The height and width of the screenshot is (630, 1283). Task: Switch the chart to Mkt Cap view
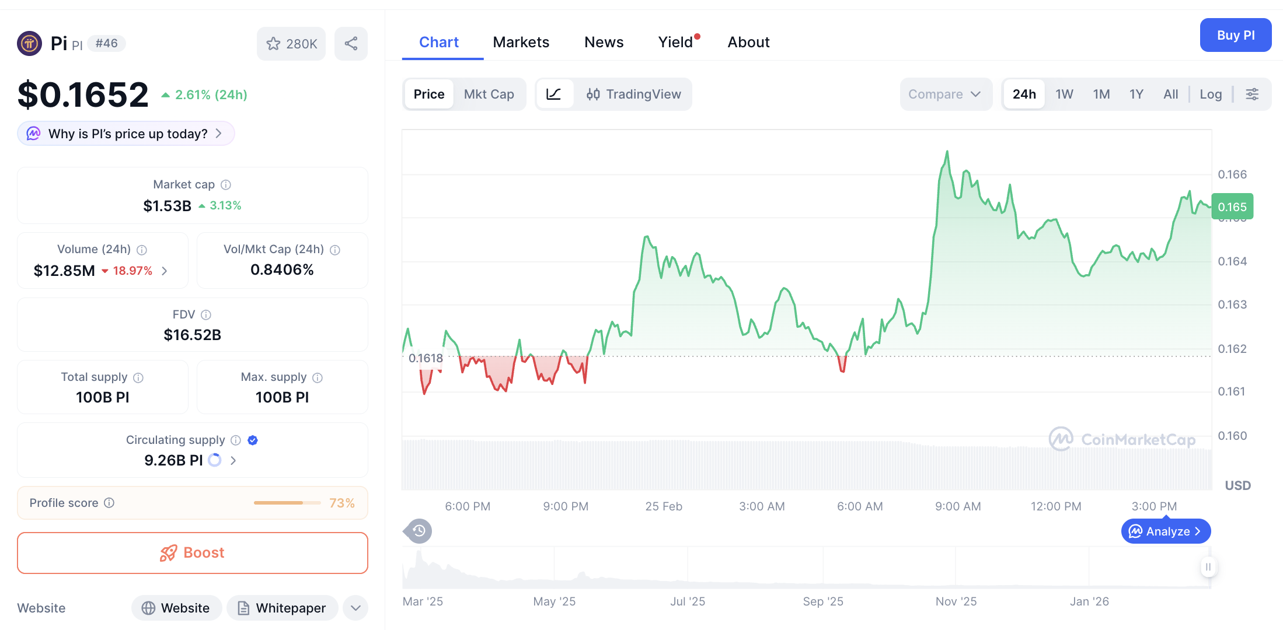pyautogui.click(x=489, y=94)
